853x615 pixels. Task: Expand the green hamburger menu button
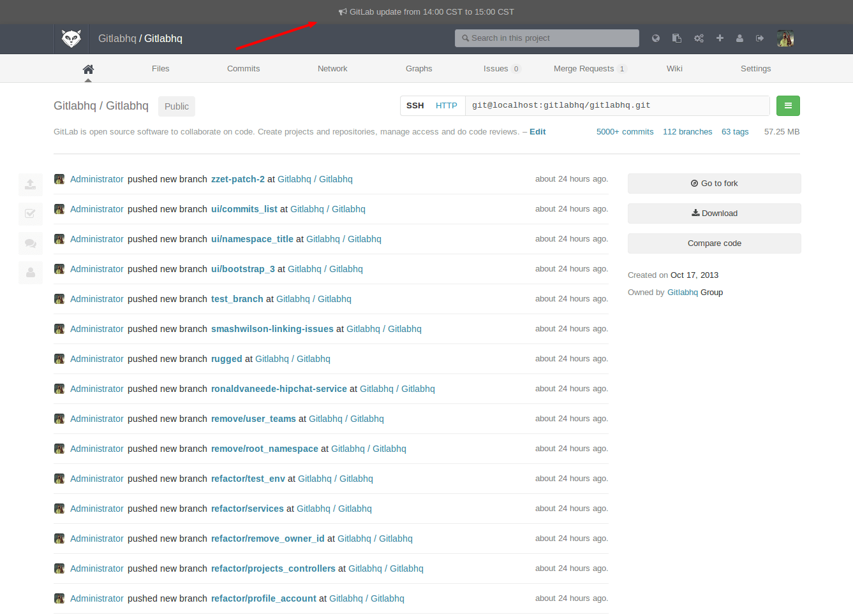(788, 106)
